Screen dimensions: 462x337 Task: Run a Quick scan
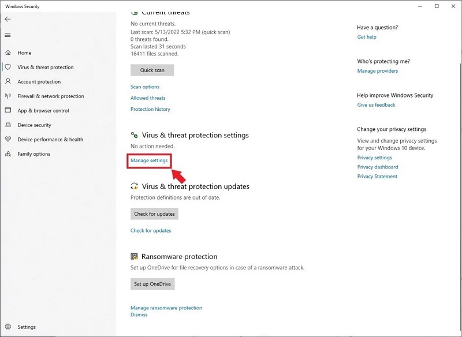pyautogui.click(x=152, y=70)
